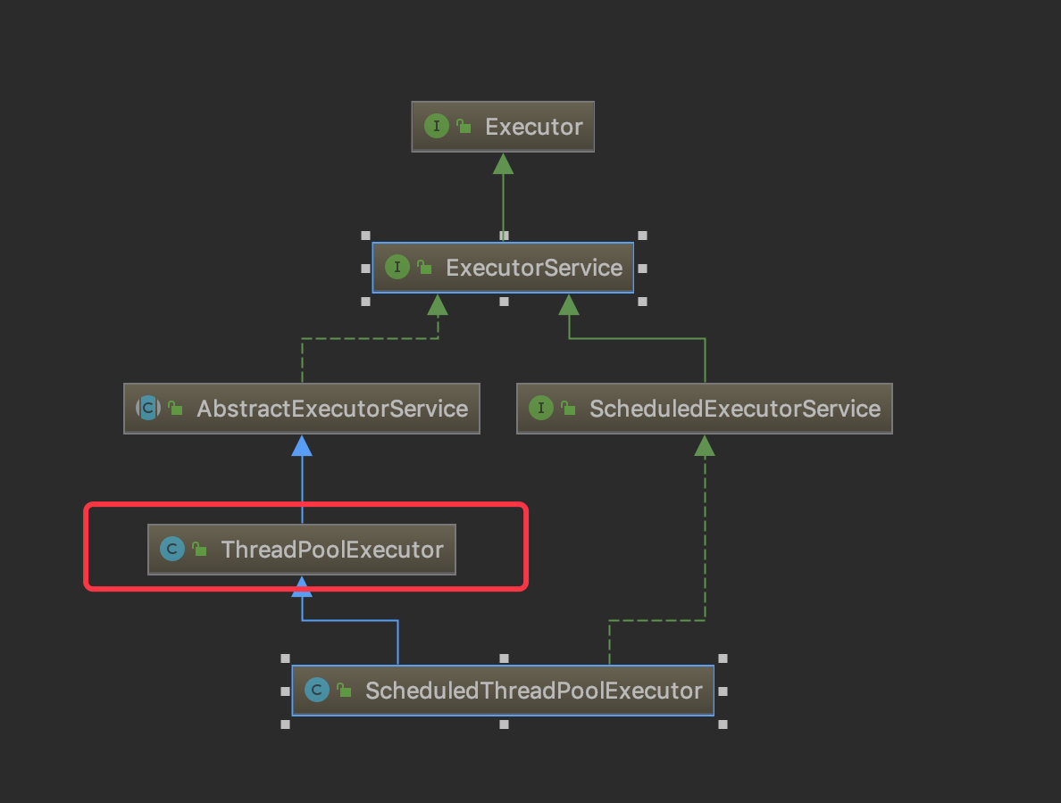Select the ThreadPoolExecutor class node

pyautogui.click(x=302, y=550)
